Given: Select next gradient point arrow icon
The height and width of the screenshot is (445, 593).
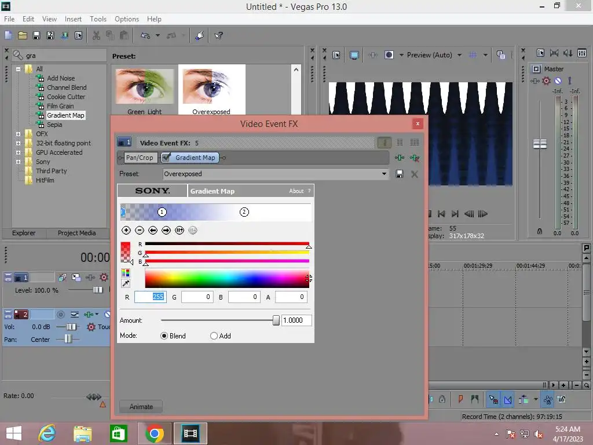Looking at the screenshot, I should click(x=166, y=230).
